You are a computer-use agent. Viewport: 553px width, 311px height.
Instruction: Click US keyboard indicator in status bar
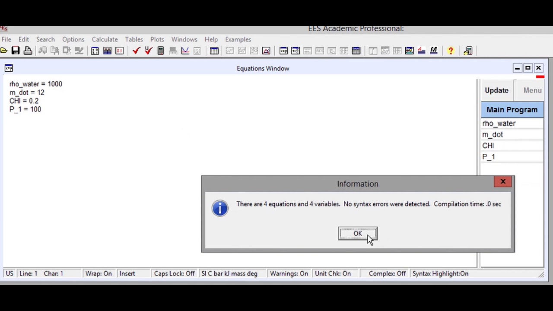(10, 273)
